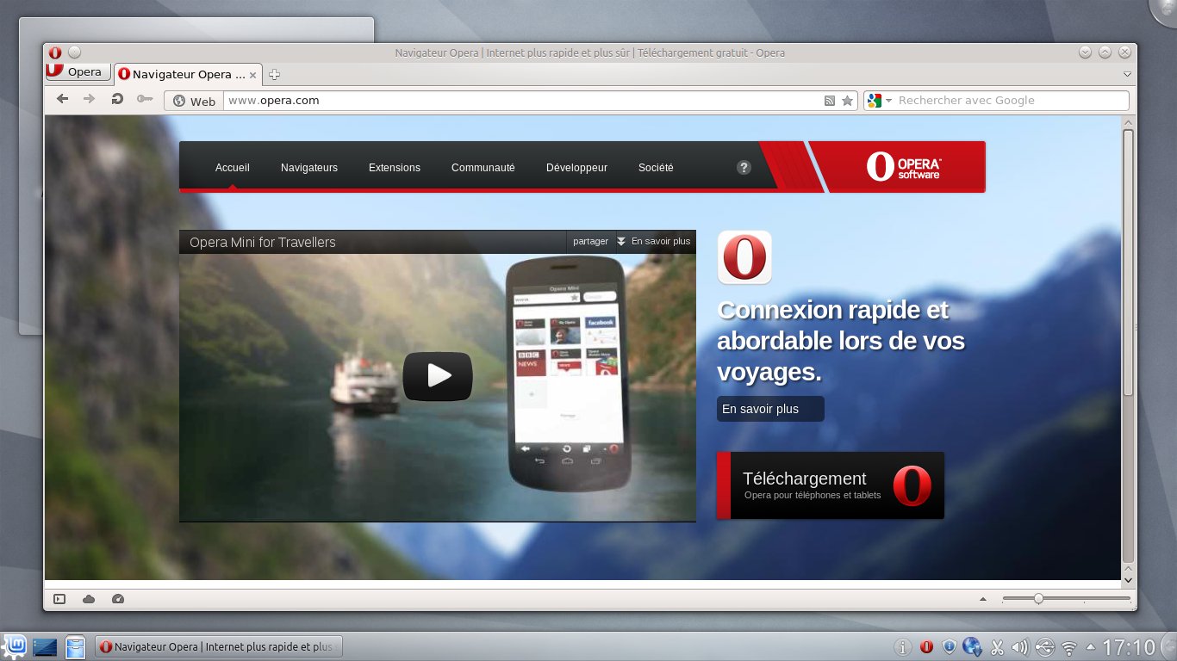Open the Communauté navigation item
Image resolution: width=1177 pixels, height=661 pixels.
click(x=483, y=168)
